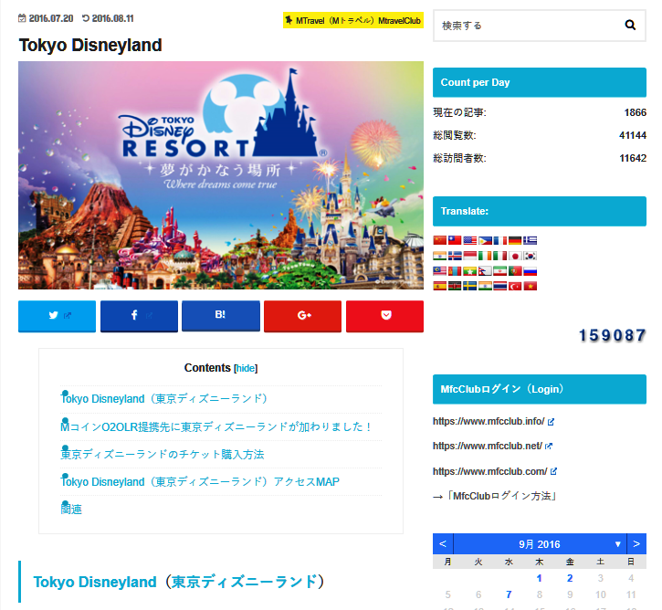Save the post to Pocket
Image resolution: width=662 pixels, height=610 pixels.
coord(384,316)
